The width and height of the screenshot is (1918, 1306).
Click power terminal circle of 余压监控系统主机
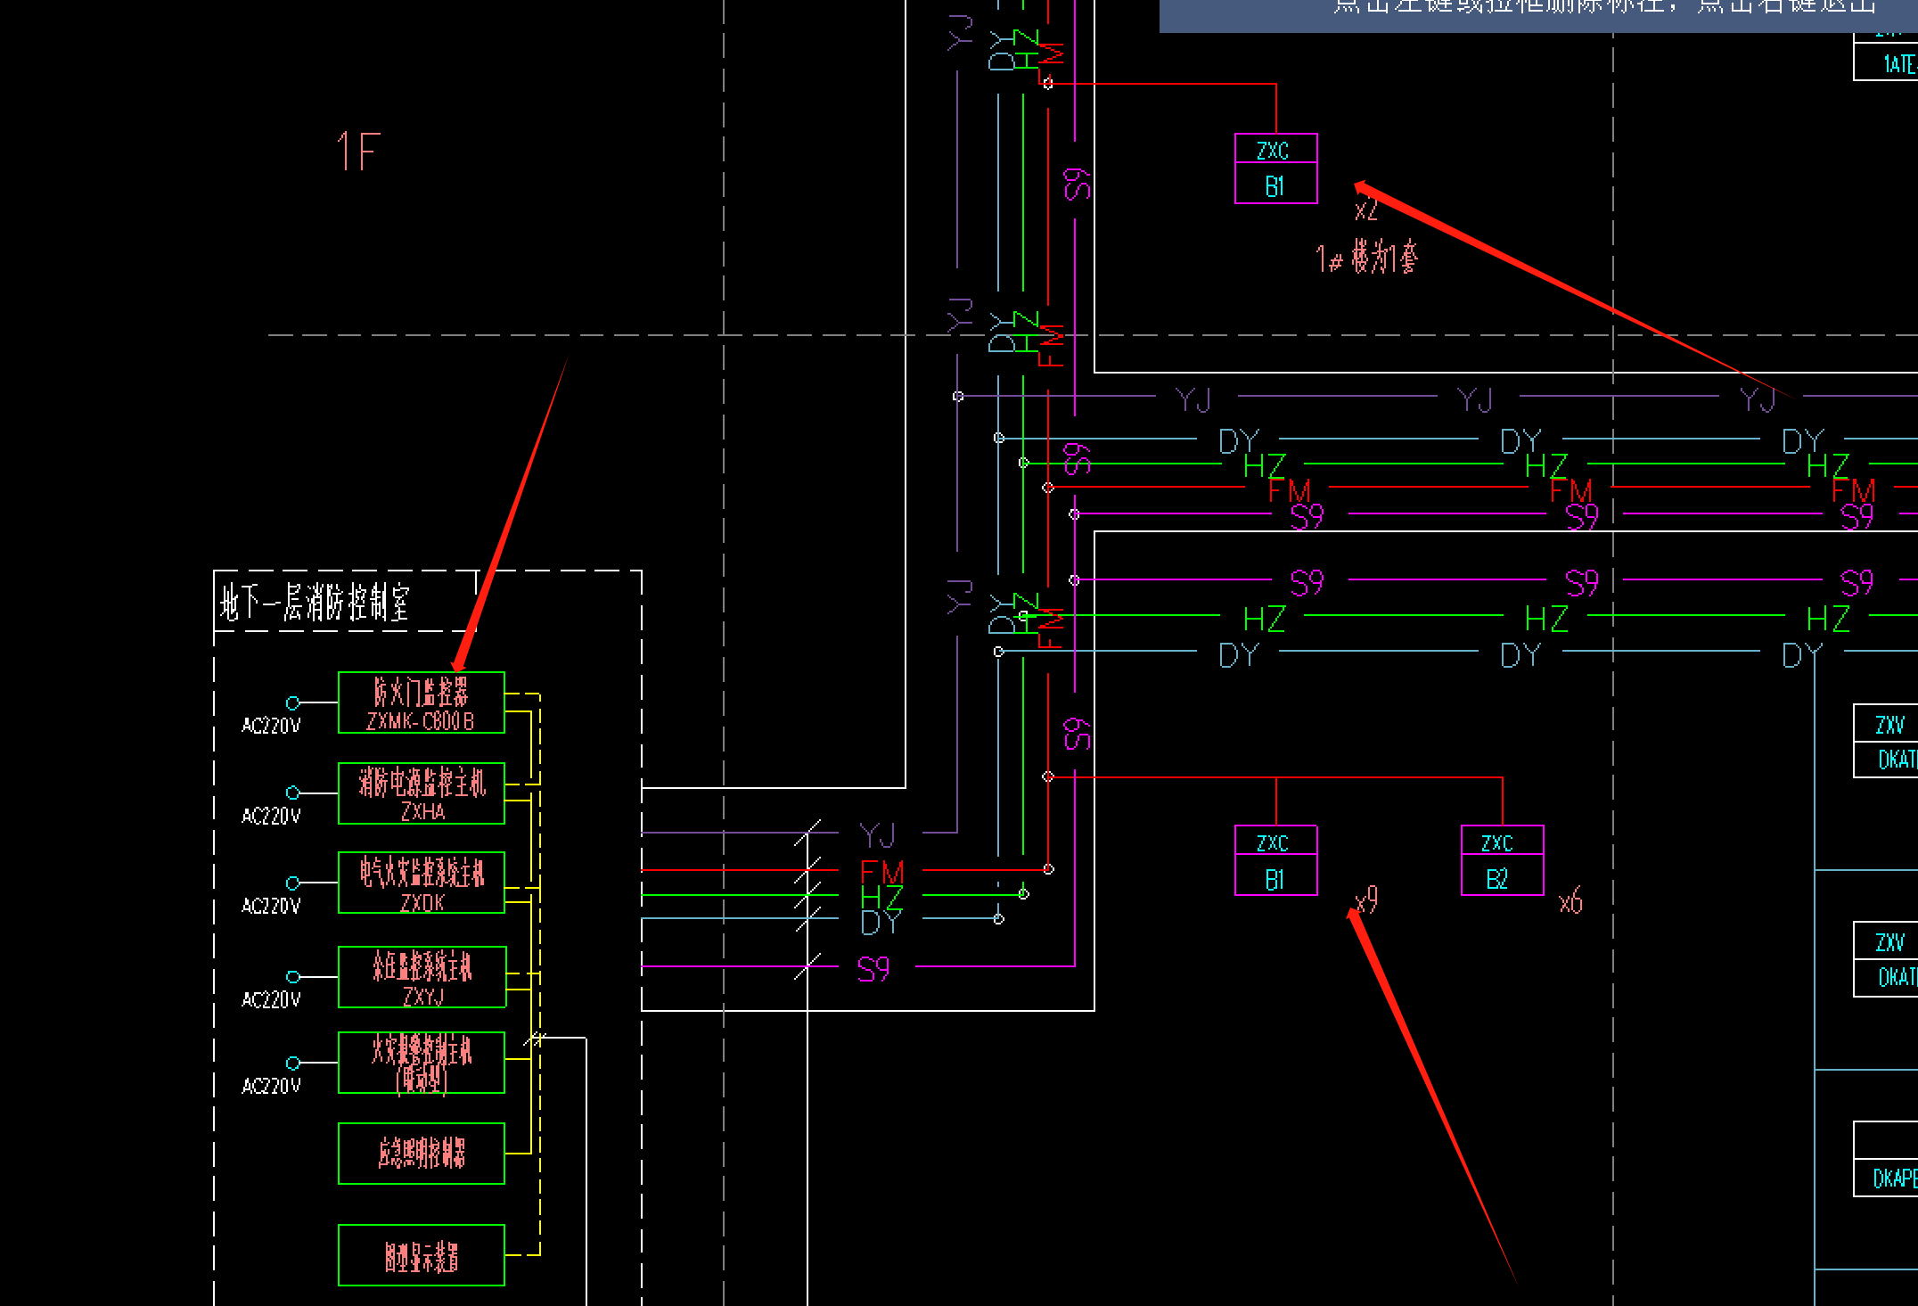coord(292,977)
